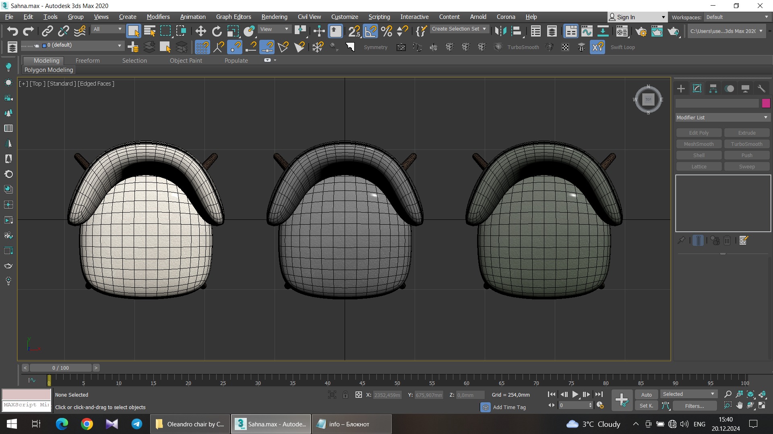
Task: Switch to the Freeform ribbon tab
Action: (87, 60)
